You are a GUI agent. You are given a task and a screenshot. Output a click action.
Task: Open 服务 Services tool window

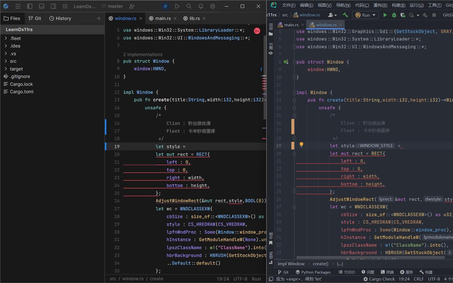click(406, 272)
